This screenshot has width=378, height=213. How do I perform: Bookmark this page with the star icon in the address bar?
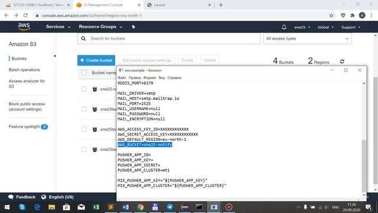point(331,15)
